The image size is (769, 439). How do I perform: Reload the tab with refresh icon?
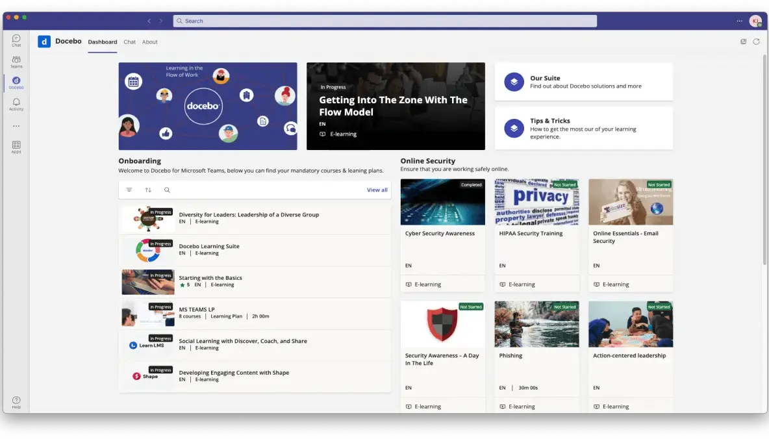(756, 42)
